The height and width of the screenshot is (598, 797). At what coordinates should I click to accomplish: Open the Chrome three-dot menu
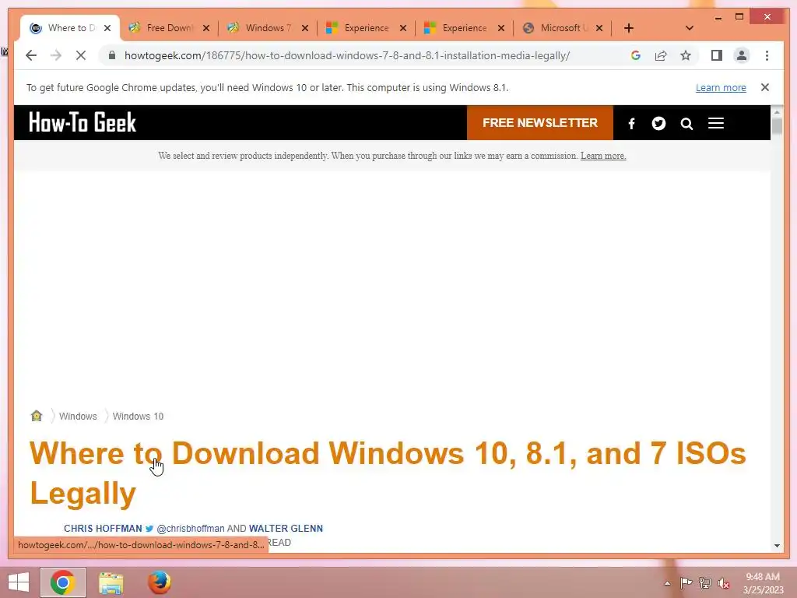(x=767, y=55)
